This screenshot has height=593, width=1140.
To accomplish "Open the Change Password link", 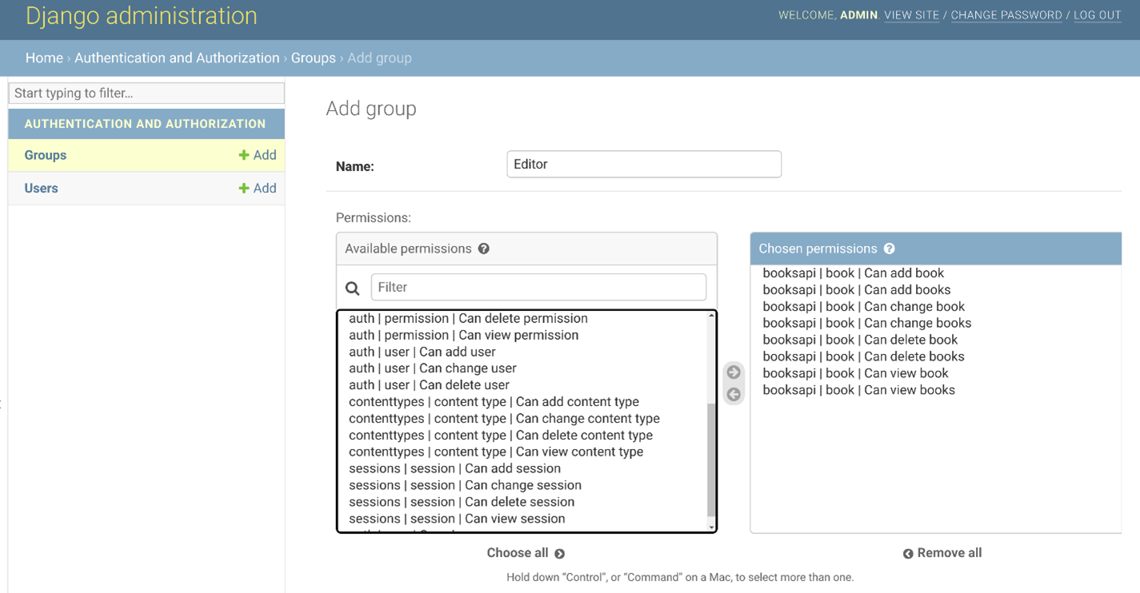I will pos(1006,15).
